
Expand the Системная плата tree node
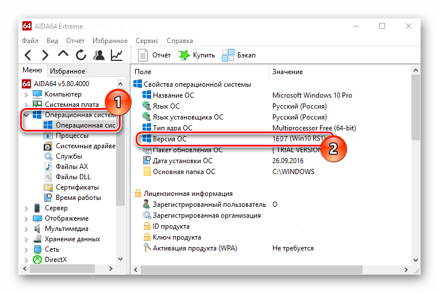(26, 105)
